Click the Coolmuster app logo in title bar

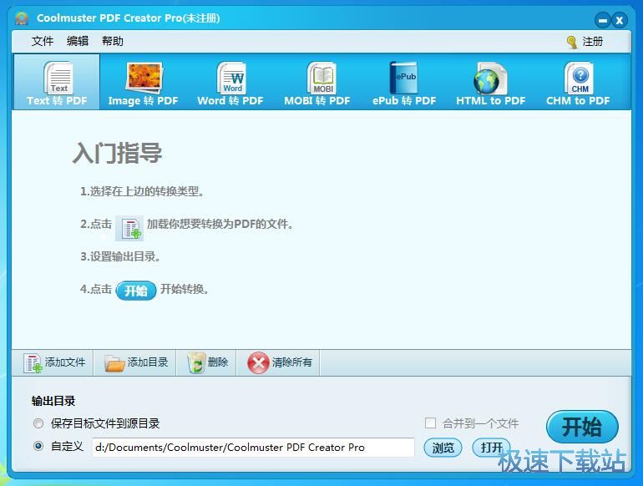pos(22,18)
